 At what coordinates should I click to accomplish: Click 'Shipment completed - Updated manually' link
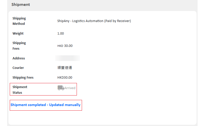click(x=46, y=105)
